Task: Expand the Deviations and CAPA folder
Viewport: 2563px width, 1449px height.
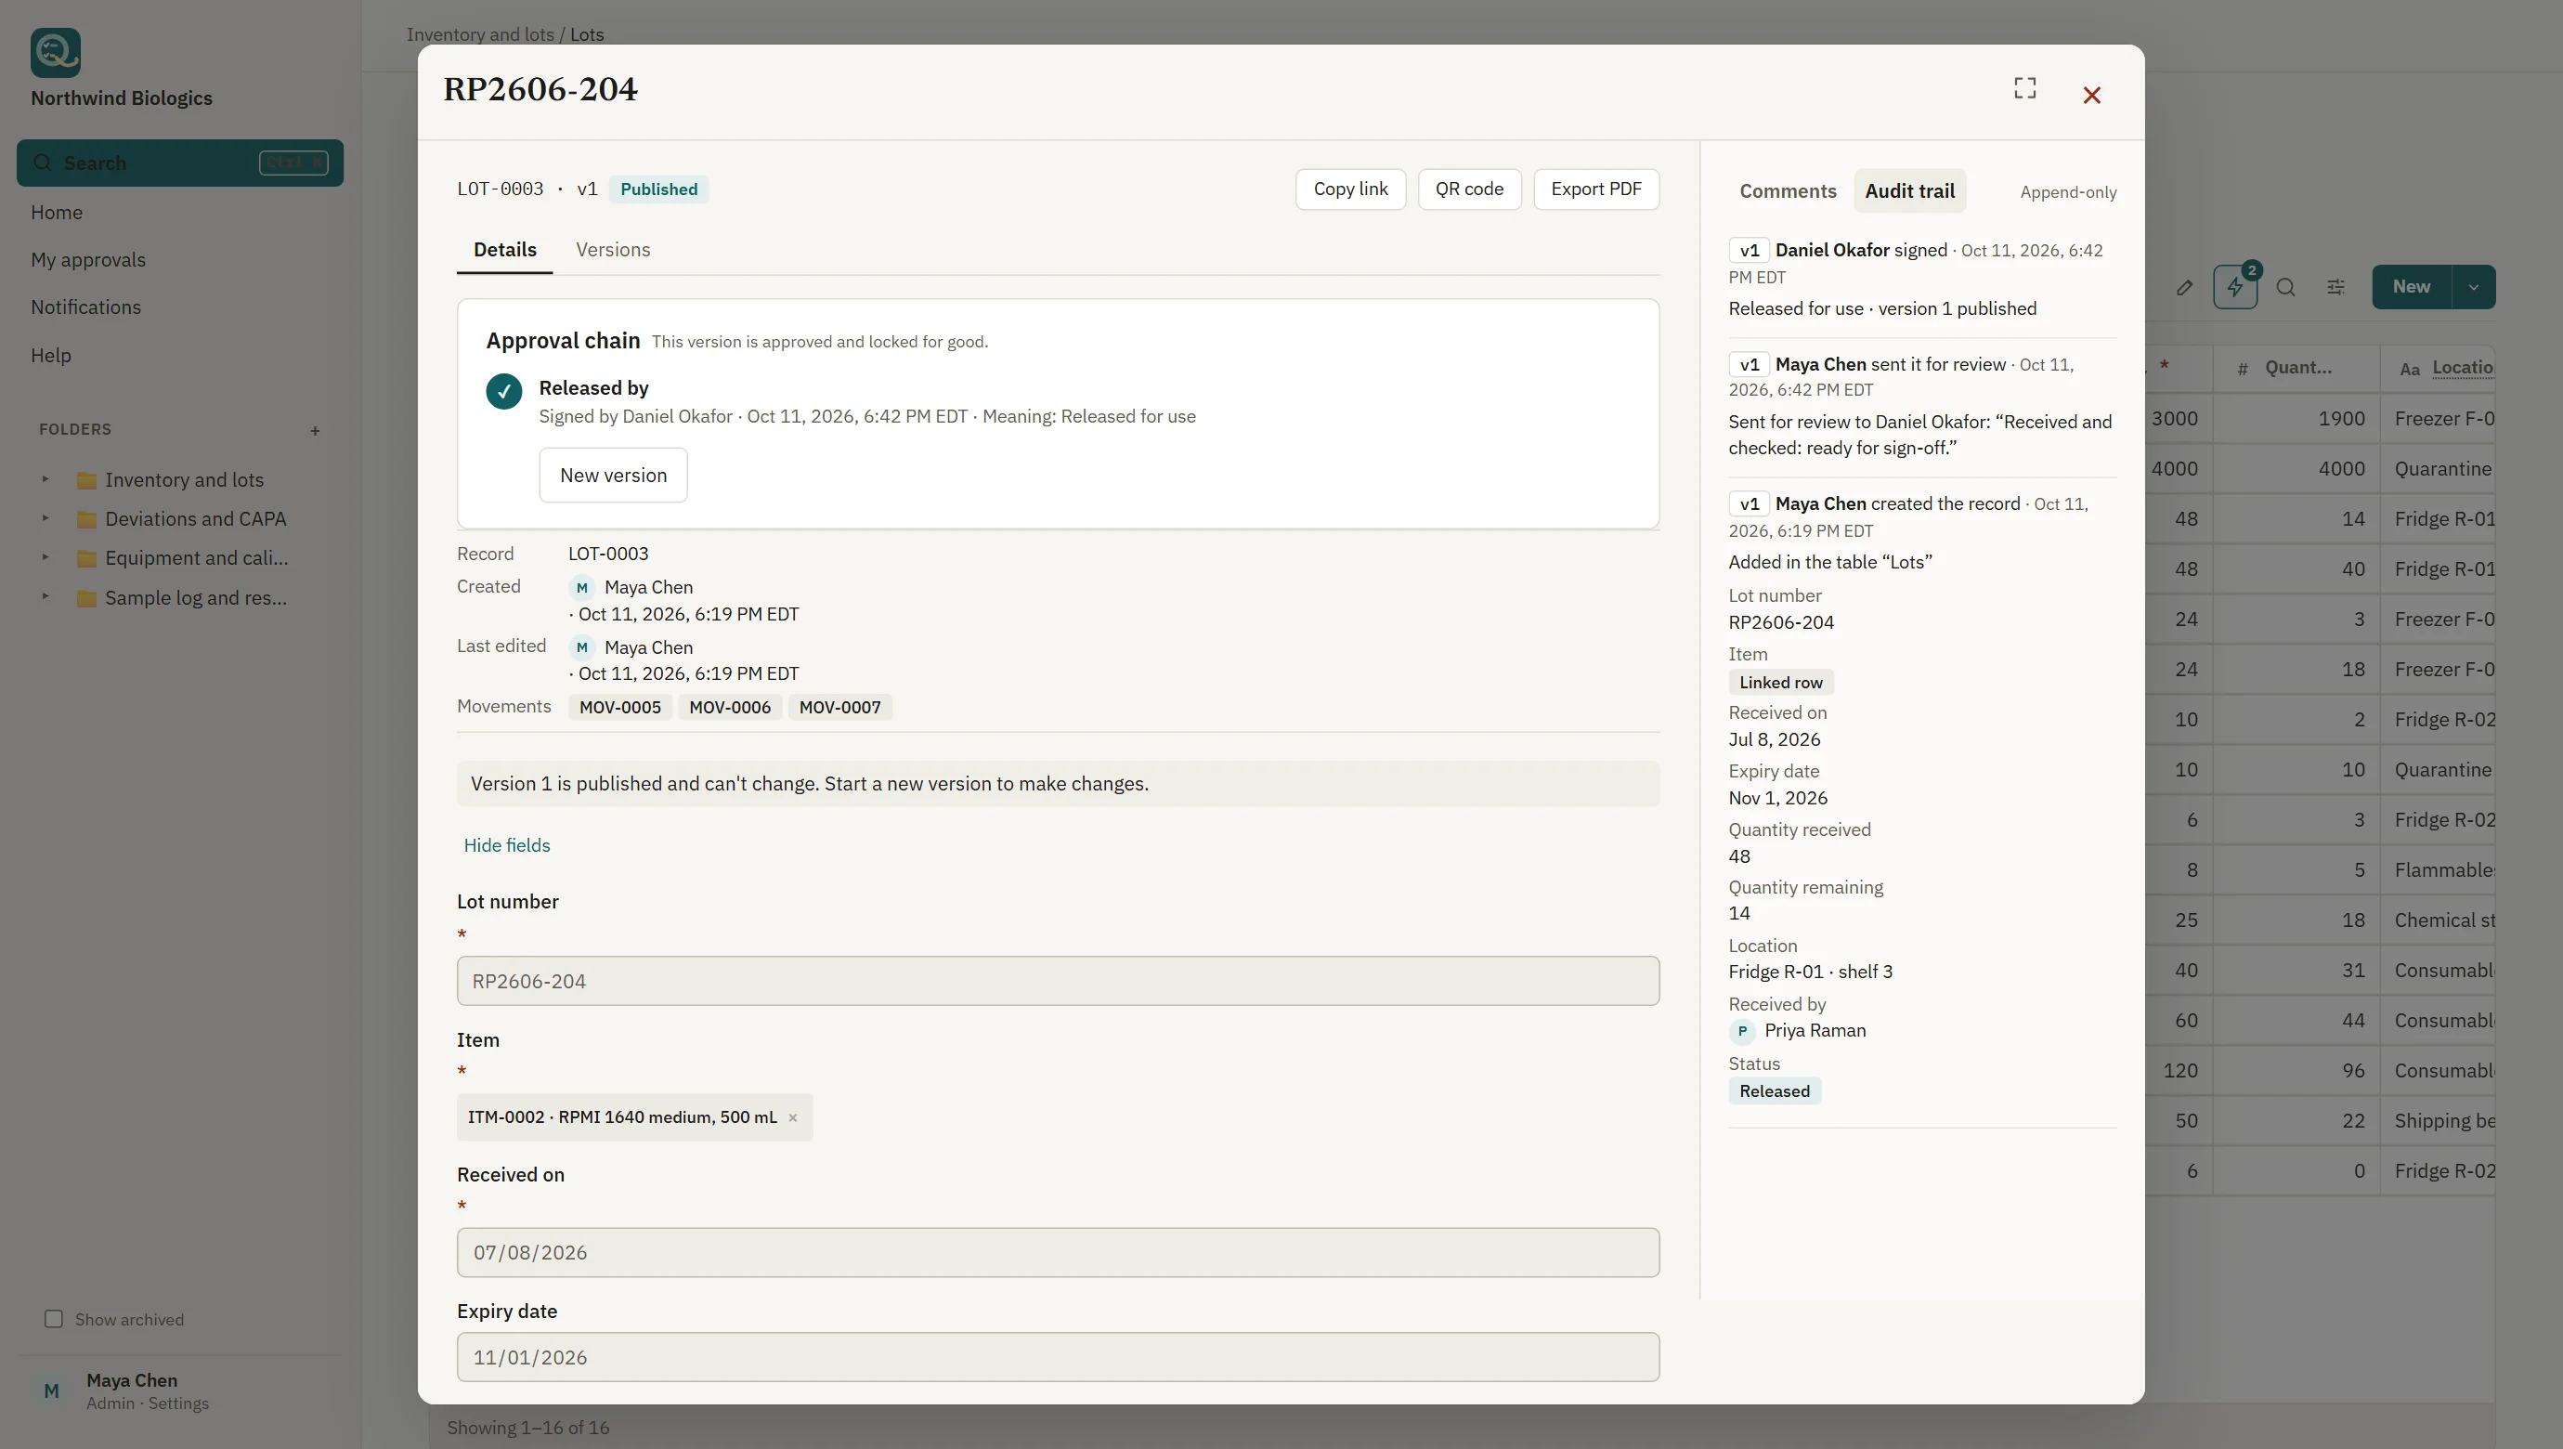Action: click(45, 517)
